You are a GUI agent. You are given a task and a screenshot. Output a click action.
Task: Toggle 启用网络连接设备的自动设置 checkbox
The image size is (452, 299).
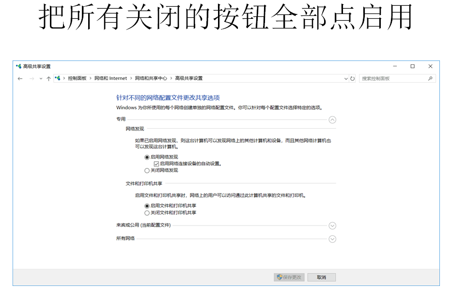[x=156, y=164]
